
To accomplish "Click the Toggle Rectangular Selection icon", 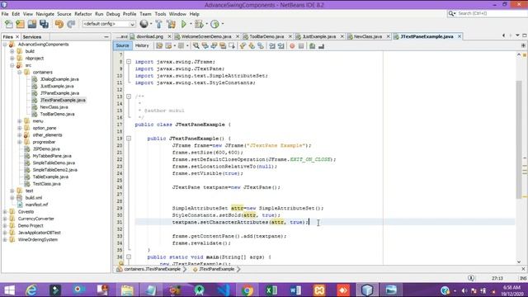I will (x=232, y=46).
